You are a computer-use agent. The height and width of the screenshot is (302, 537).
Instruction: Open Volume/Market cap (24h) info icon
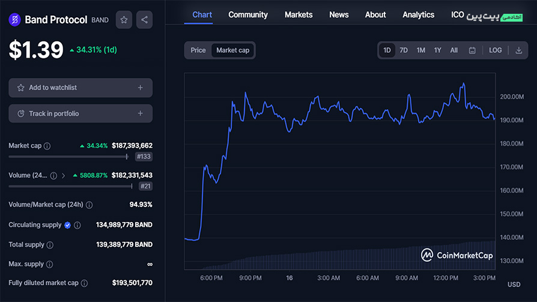click(89, 205)
